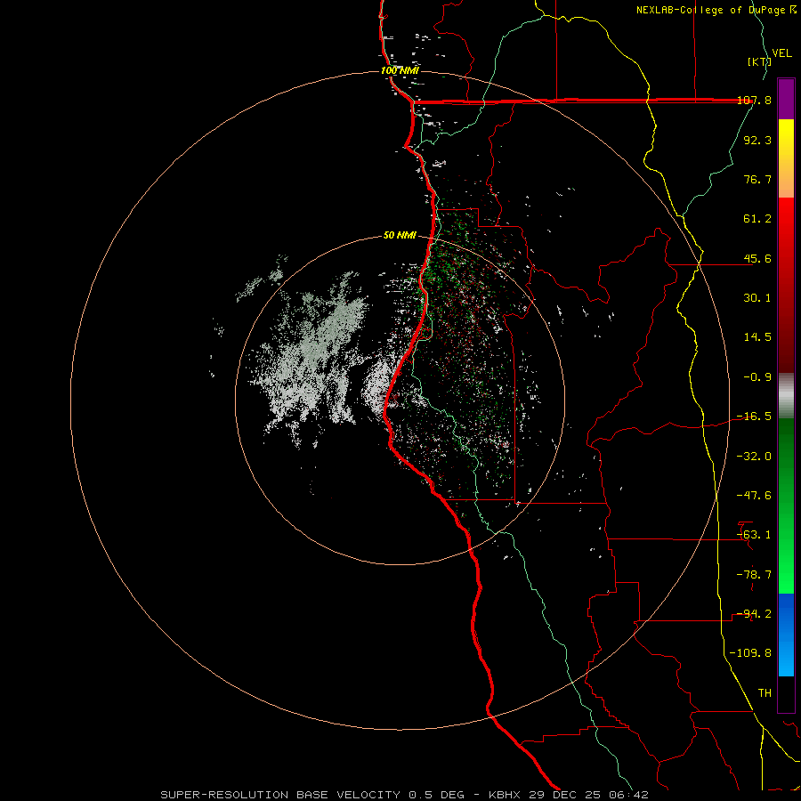Select the -16.5 scale value

point(754,417)
